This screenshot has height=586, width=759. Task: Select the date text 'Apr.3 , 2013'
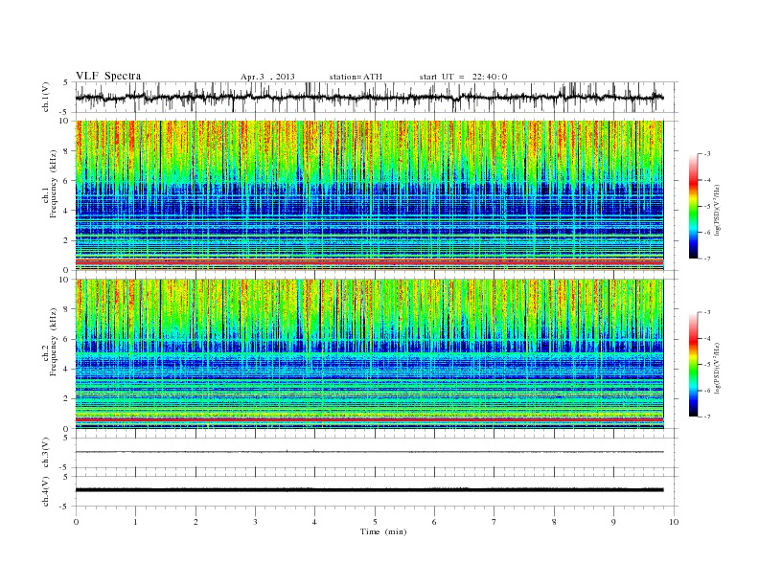click(267, 77)
